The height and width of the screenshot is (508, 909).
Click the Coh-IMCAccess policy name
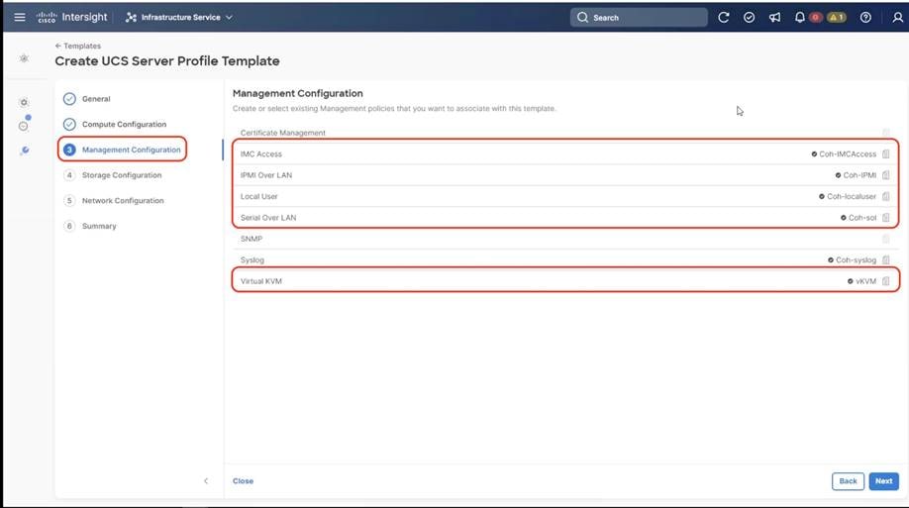847,154
